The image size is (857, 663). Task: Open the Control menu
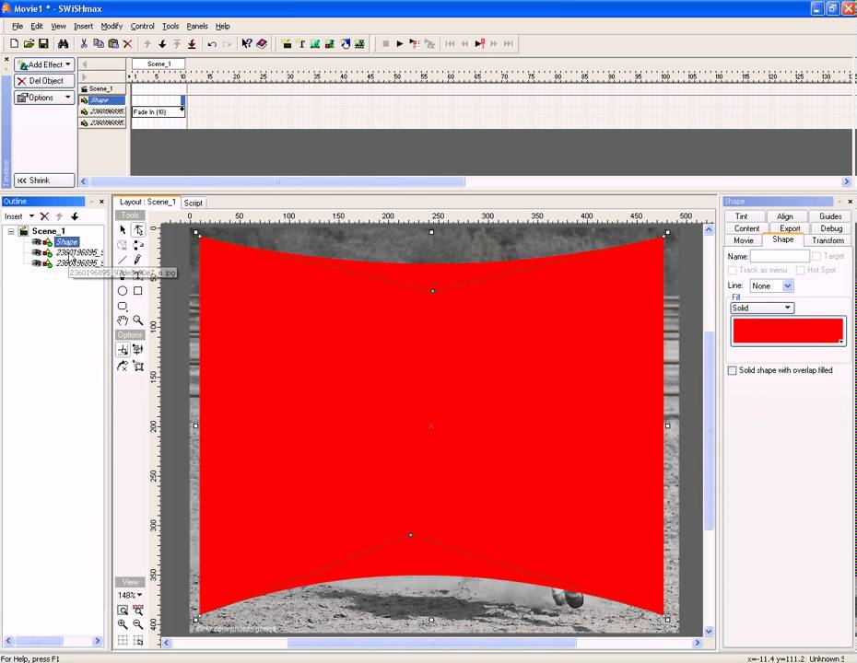(x=142, y=26)
